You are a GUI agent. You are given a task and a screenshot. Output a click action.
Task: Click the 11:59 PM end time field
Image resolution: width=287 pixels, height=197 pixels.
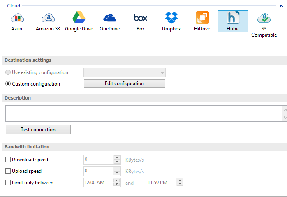162,183
